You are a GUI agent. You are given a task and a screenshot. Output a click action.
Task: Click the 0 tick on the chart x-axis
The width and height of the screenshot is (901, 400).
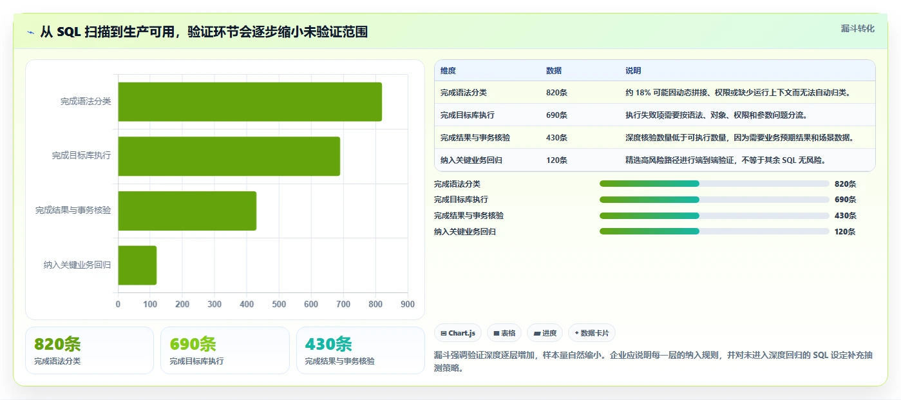[118, 304]
